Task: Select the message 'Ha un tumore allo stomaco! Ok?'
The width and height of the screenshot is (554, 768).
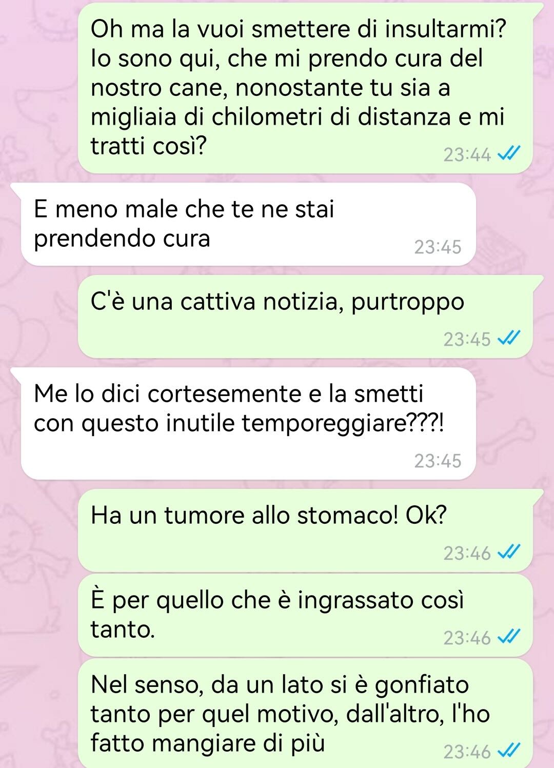Action: coord(306,530)
